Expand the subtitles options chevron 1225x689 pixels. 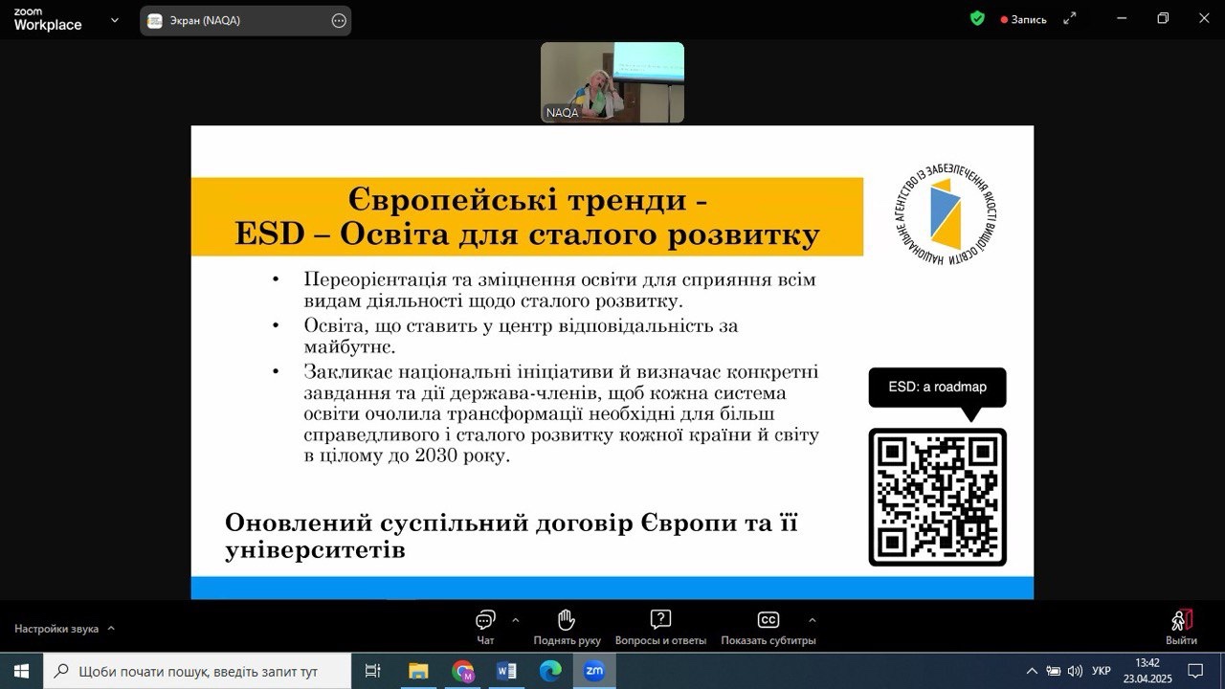click(x=813, y=619)
